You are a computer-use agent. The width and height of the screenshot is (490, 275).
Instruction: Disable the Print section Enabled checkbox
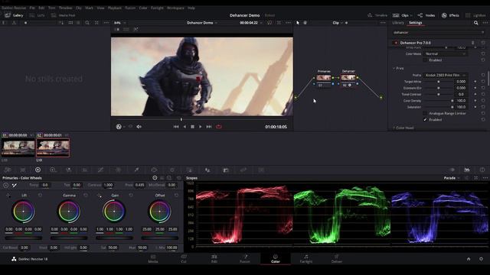tap(425, 120)
